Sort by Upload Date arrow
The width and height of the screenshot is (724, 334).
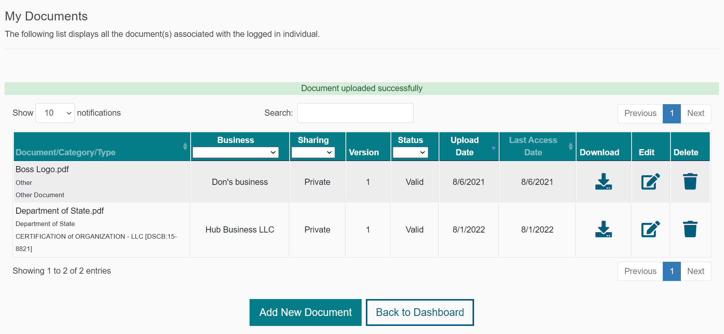pos(493,148)
